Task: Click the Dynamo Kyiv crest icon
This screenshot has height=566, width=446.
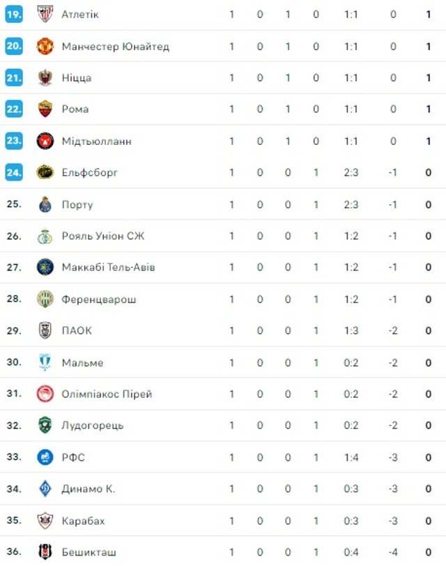Action: [x=45, y=489]
